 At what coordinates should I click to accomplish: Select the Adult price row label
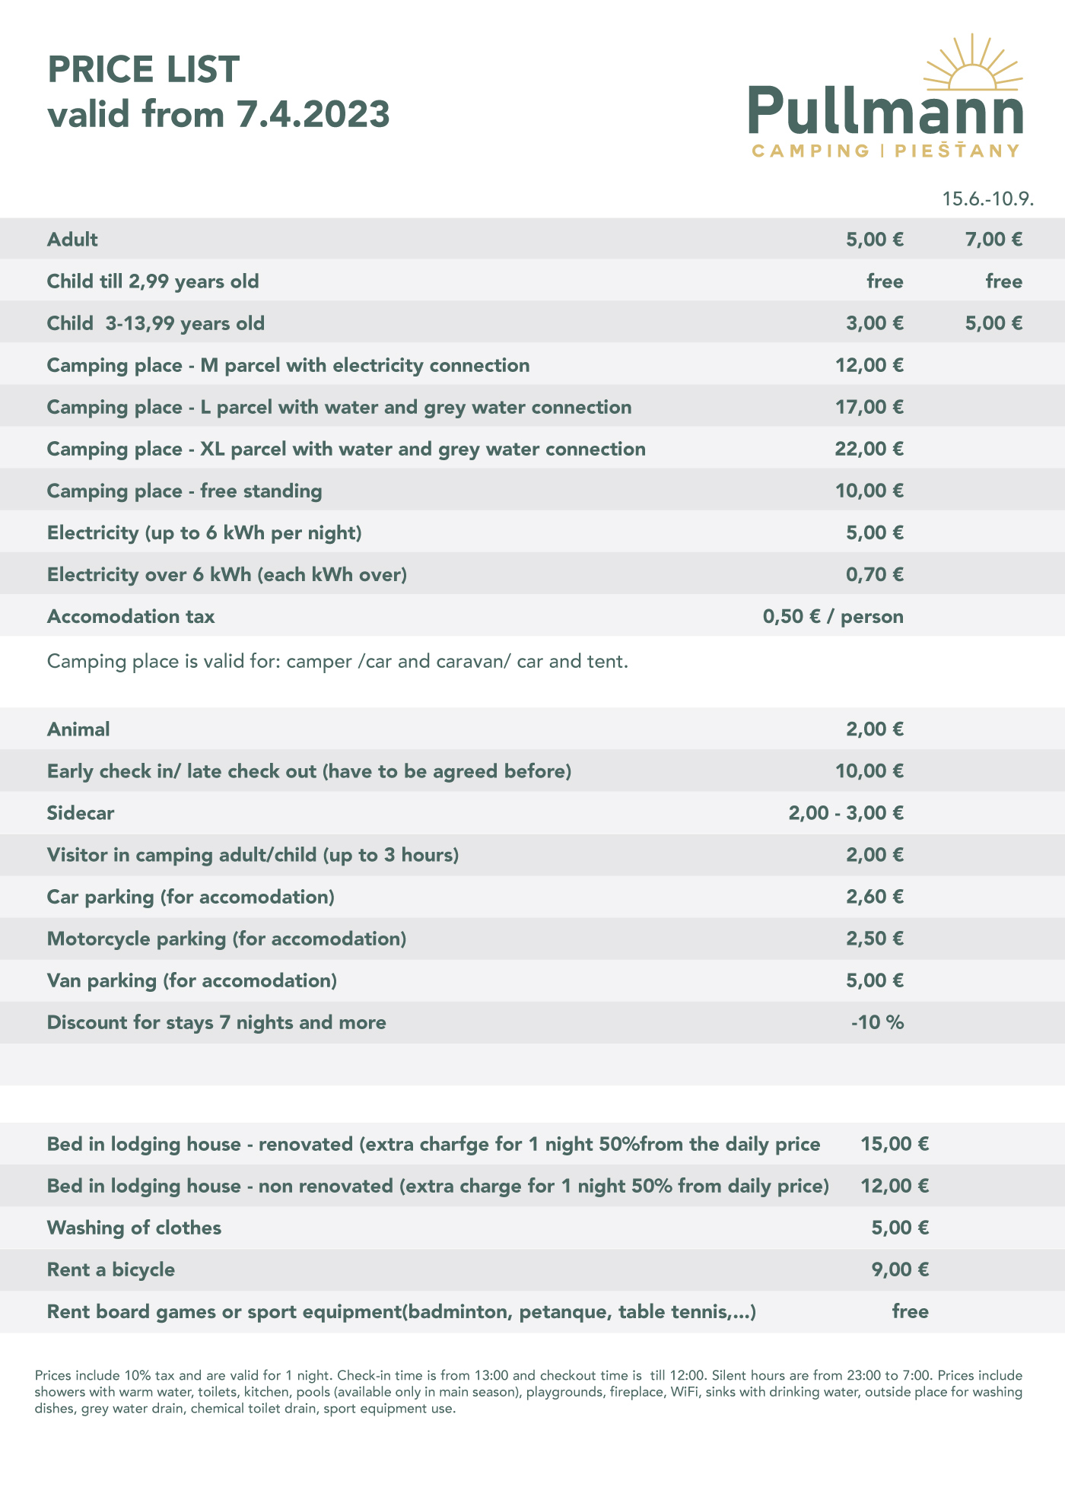(72, 240)
